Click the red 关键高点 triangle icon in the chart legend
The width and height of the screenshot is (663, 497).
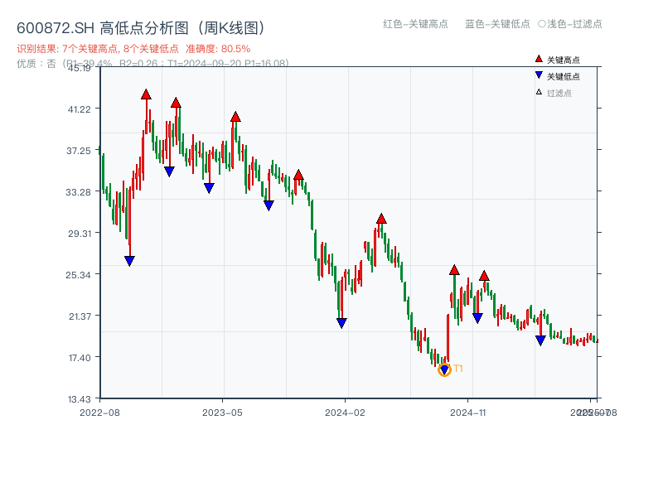point(539,59)
